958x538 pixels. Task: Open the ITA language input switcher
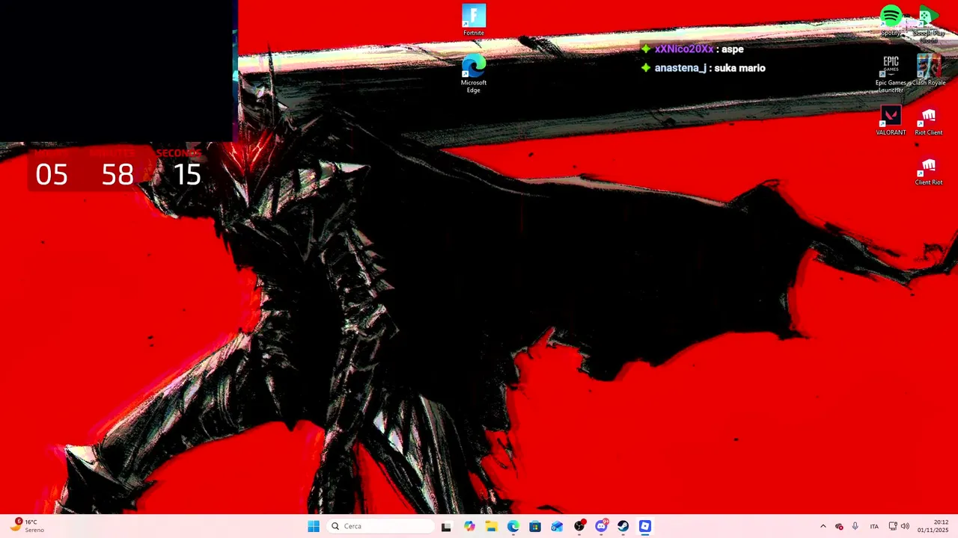(x=874, y=527)
